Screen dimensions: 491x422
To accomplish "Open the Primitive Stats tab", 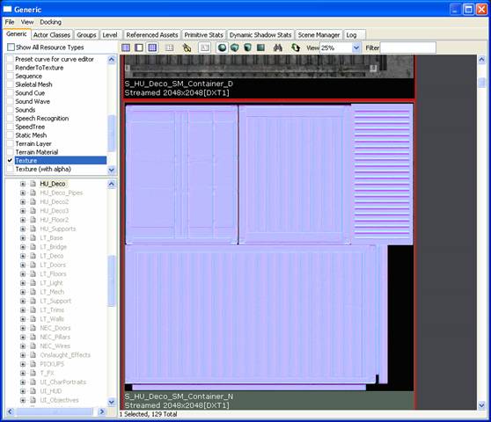I will [x=203, y=35].
